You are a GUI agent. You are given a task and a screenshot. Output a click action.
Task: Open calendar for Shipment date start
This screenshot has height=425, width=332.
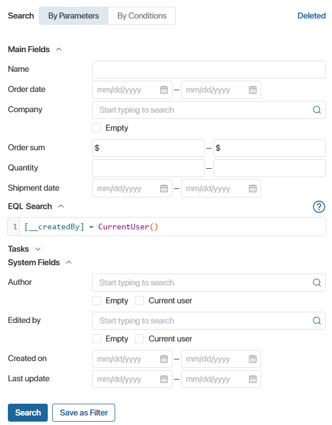(x=164, y=188)
